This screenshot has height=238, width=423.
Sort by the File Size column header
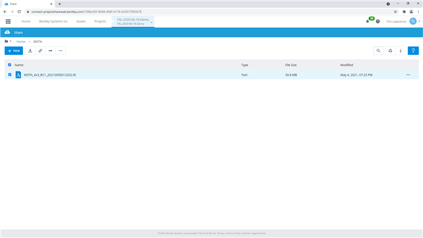291,65
